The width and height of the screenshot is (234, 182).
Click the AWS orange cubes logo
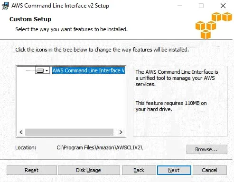tap(214, 25)
